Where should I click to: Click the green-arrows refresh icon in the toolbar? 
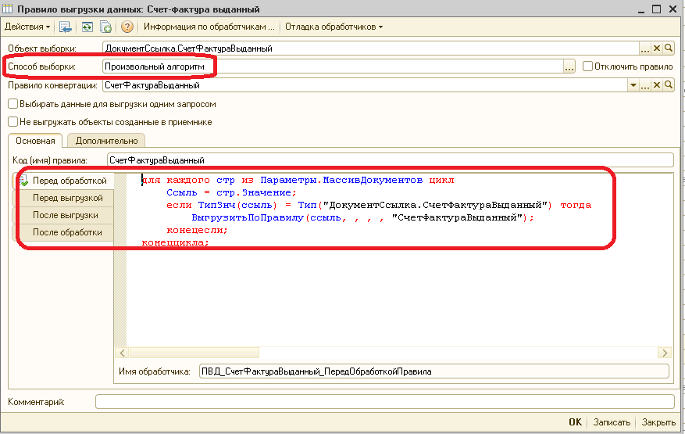(87, 27)
